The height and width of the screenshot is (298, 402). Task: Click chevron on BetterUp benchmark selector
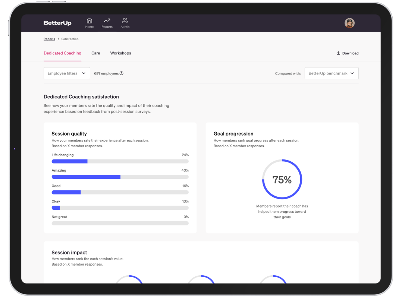[352, 73]
